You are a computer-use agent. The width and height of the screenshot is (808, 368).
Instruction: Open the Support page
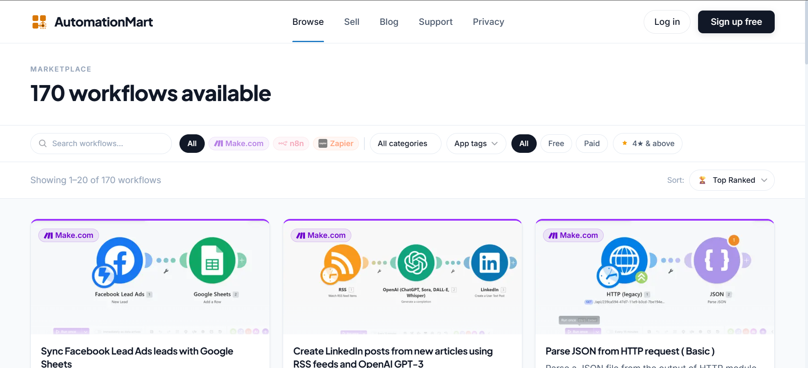[436, 22]
